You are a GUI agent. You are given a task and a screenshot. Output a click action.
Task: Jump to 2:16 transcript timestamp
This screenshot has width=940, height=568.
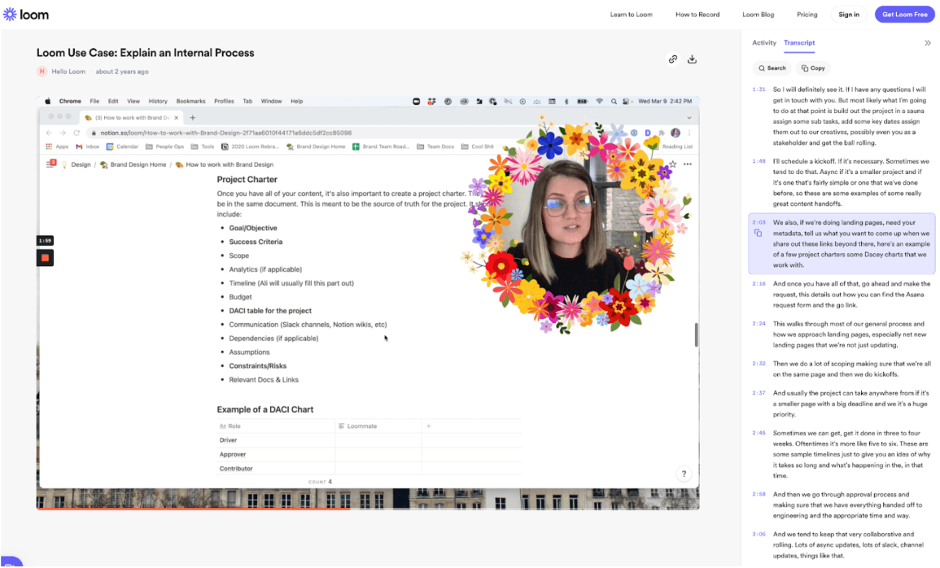pos(759,284)
